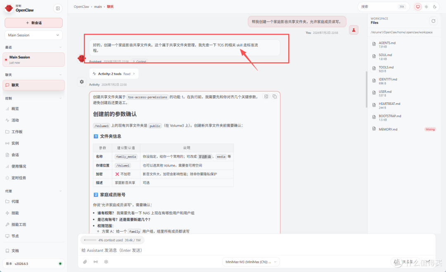
Task: Click the user avatar icon beside message
Action: (x=353, y=30)
